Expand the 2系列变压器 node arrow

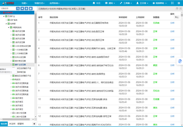click(x=11, y=38)
